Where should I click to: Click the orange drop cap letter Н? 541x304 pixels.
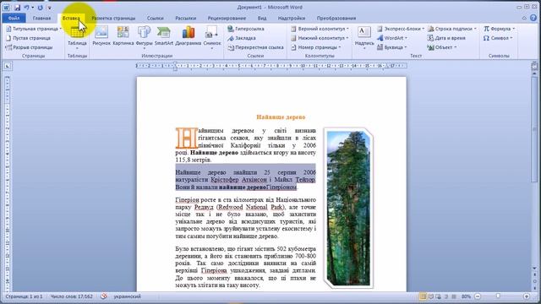187,138
